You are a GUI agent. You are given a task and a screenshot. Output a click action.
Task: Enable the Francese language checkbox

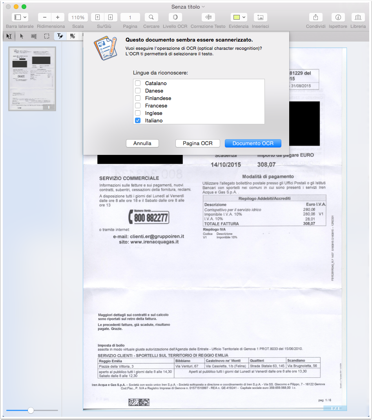(138, 105)
